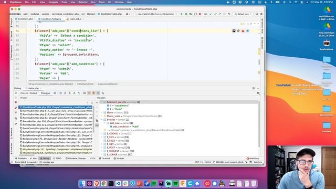Viewport: 336px width, 189px height.
Task: Toggle the Structure tool window on the left edge
Action: tap(12, 134)
